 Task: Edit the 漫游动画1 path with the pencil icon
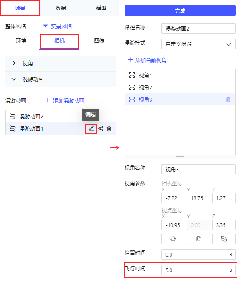[91, 128]
